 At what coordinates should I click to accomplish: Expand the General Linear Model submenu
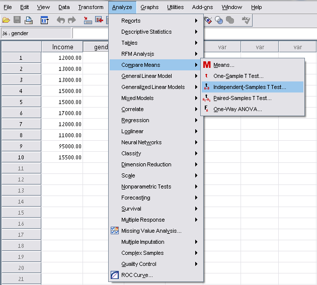(155, 76)
